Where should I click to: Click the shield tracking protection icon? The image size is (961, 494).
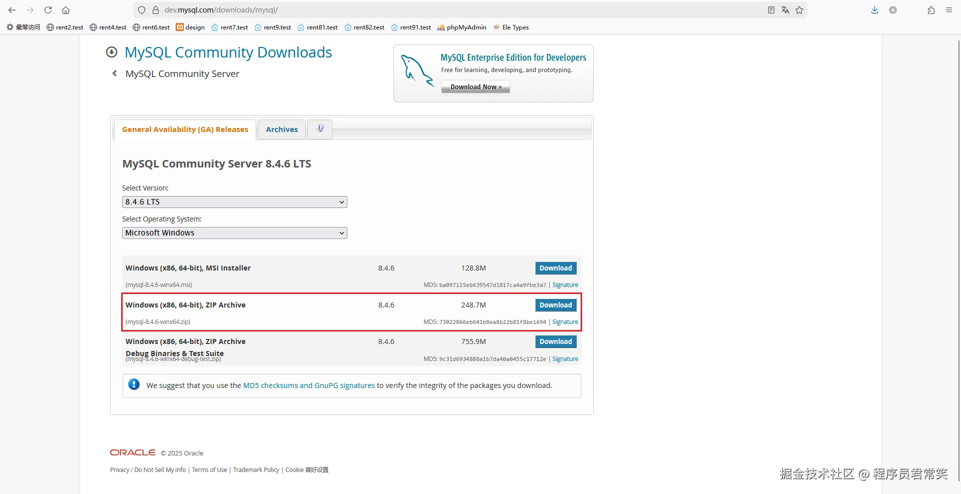tap(142, 10)
